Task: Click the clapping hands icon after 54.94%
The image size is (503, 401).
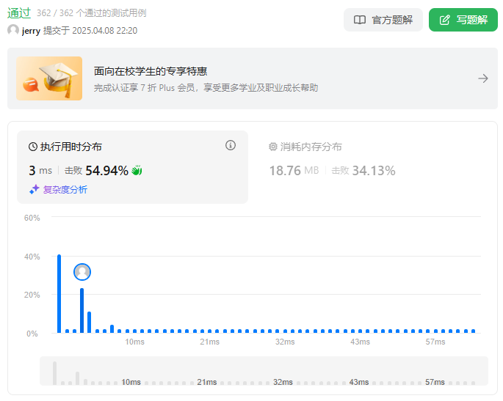Action: 137,170
